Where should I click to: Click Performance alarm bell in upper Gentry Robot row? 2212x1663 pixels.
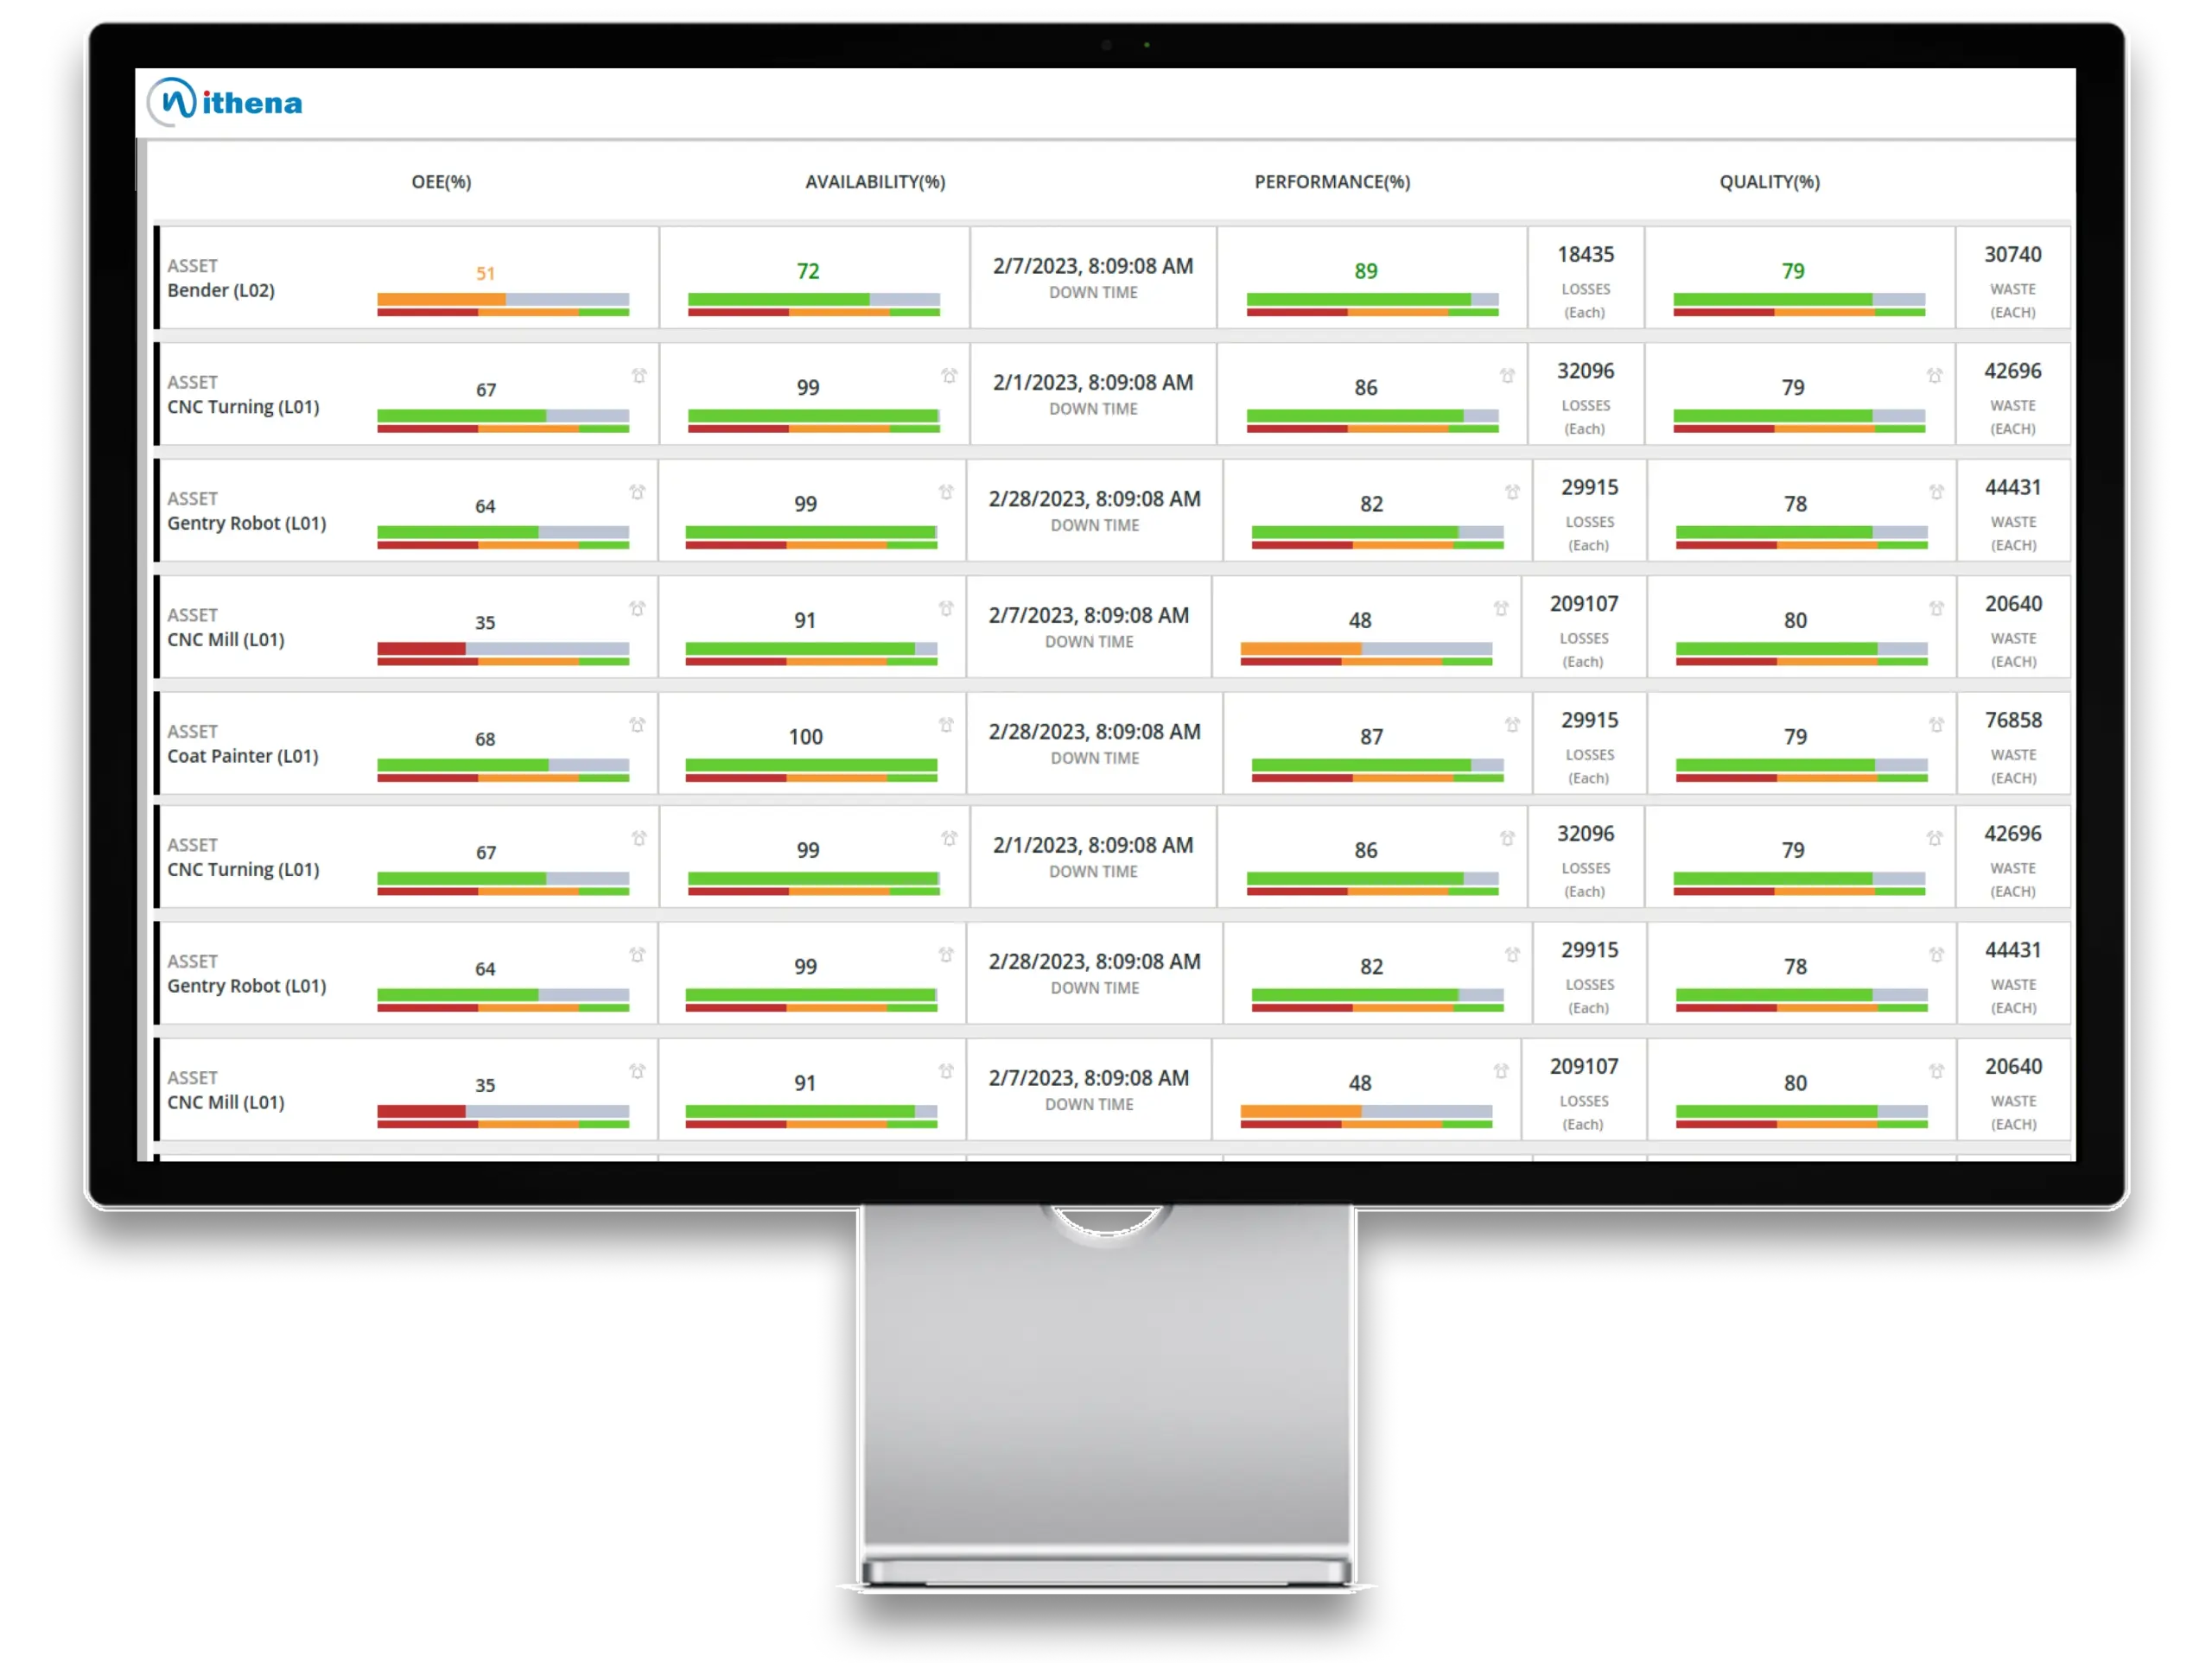pos(1512,492)
